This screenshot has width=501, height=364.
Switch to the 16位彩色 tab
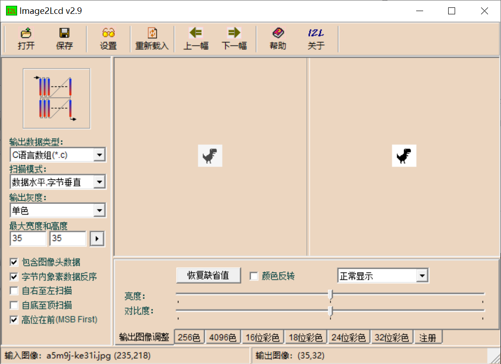click(263, 337)
